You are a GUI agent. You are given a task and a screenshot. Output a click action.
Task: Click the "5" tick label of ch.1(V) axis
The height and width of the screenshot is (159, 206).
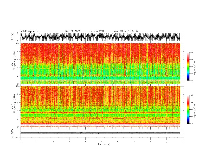(x=18, y=33)
